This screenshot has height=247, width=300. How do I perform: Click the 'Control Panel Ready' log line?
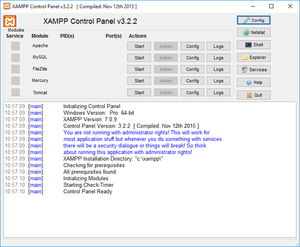pos(88,191)
